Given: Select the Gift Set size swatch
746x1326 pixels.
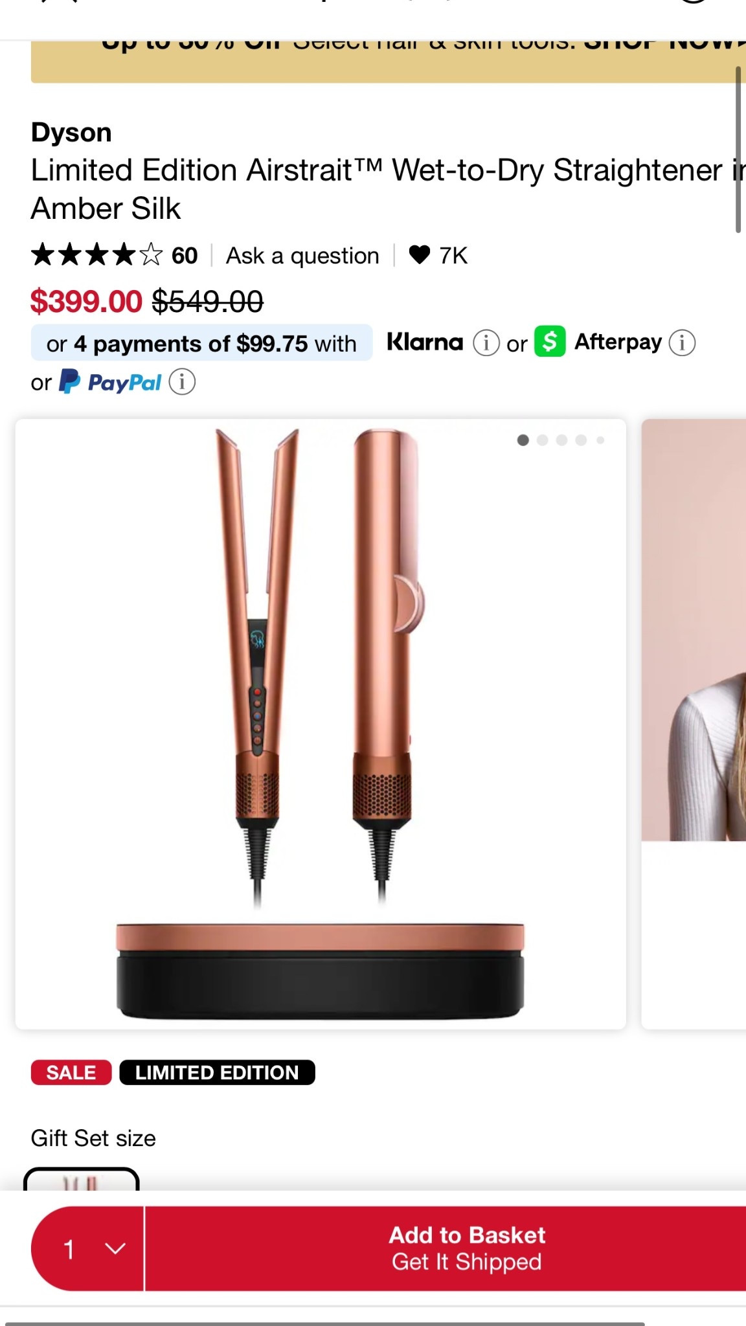Looking at the screenshot, I should click(82, 1180).
